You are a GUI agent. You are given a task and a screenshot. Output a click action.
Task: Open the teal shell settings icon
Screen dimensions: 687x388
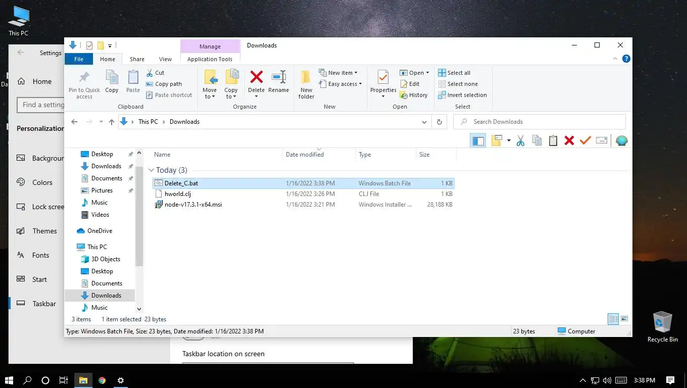click(x=622, y=141)
